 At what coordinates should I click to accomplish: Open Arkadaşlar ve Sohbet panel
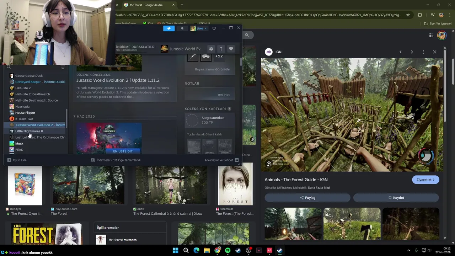(221, 160)
